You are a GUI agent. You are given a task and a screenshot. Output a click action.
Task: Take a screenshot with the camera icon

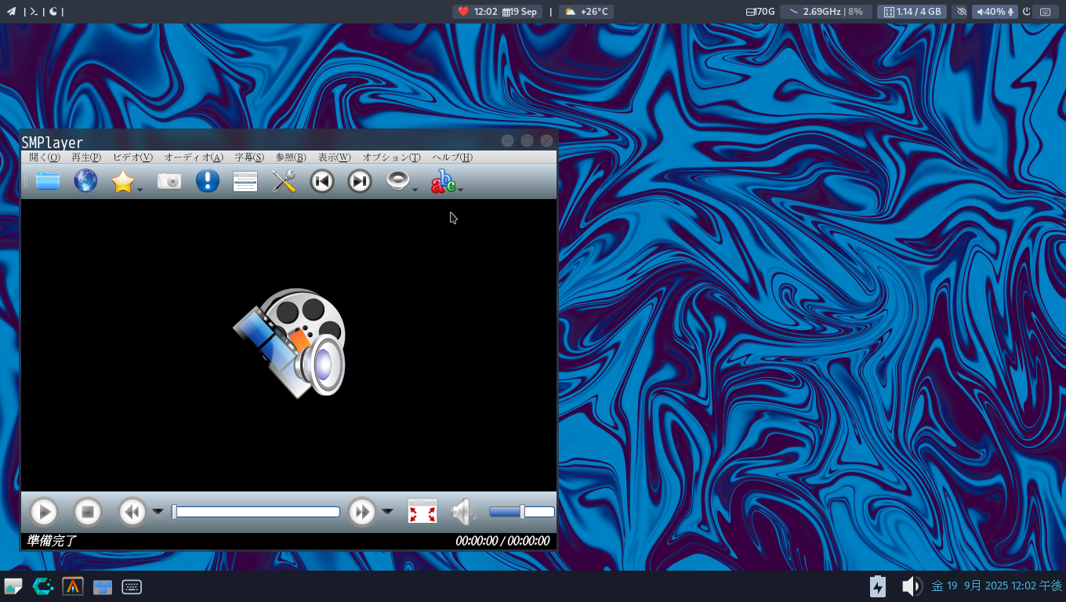[x=169, y=181]
